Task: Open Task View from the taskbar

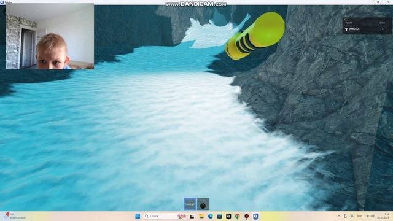Action: [x=192, y=216]
